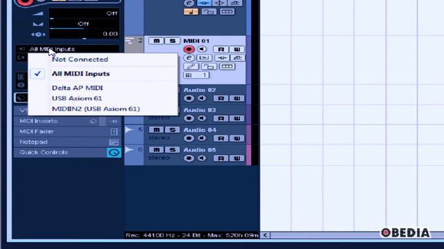Select Delta AP MIDI as the input
Screen dimensions: 444x249
pyautogui.click(x=77, y=88)
